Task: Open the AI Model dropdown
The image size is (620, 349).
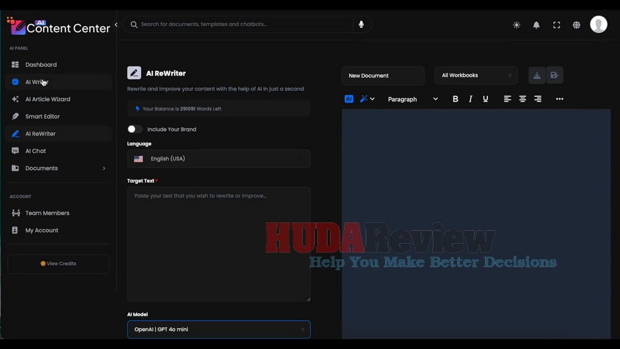Action: 219,329
